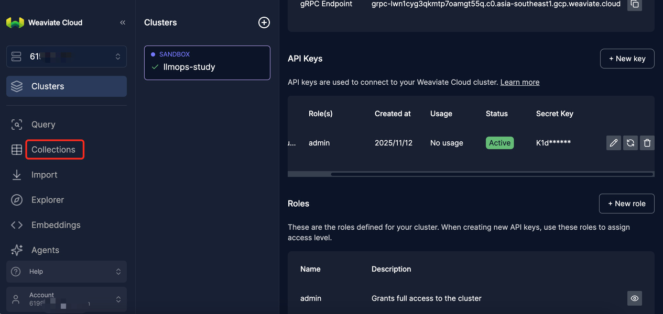Click the Account user icon
The width and height of the screenshot is (663, 314).
16,299
